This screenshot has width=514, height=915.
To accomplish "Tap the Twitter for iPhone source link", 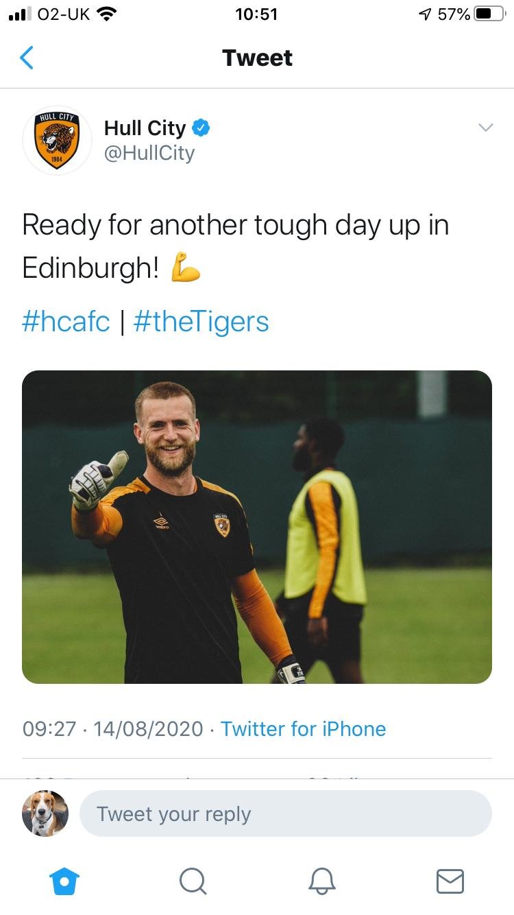I will tap(304, 728).
